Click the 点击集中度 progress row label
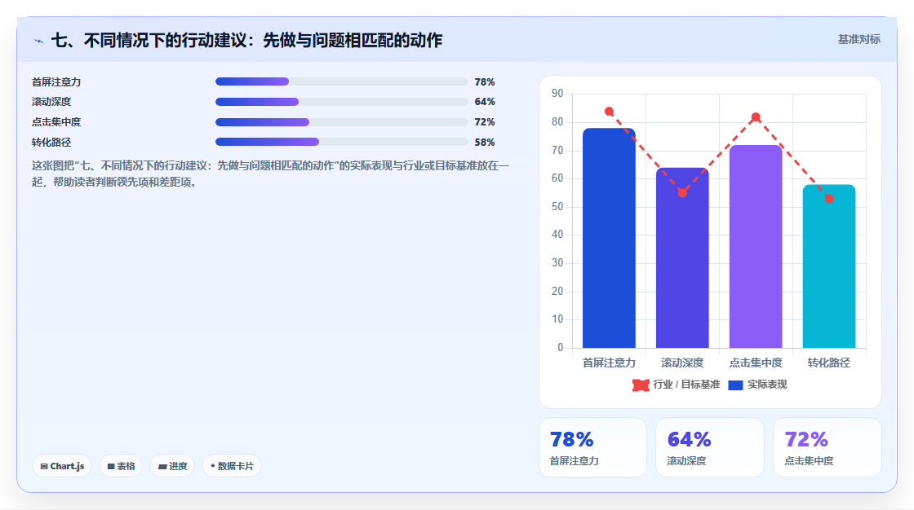Viewport: 914px width, 510px height. (x=56, y=122)
